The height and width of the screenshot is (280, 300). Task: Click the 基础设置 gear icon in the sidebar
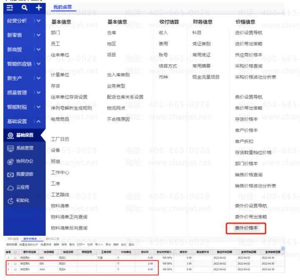point(10,135)
